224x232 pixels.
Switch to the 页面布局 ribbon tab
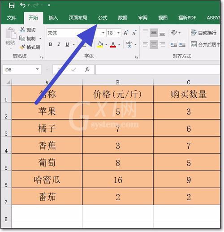(x=78, y=18)
